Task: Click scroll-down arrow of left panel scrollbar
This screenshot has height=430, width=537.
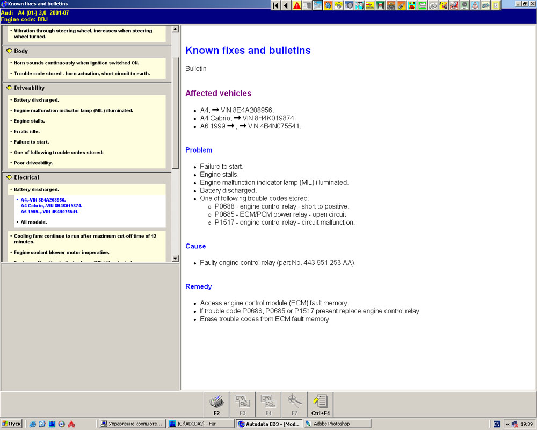Action: pyautogui.click(x=175, y=259)
